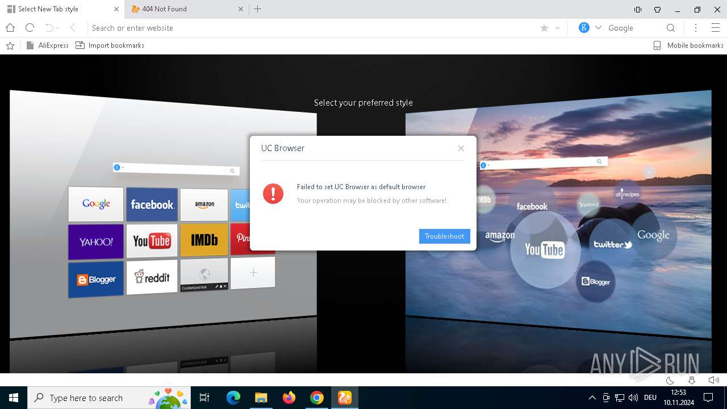This screenshot has height=409, width=727.
Task: Click the undo closed tab icon
Action: (49, 28)
